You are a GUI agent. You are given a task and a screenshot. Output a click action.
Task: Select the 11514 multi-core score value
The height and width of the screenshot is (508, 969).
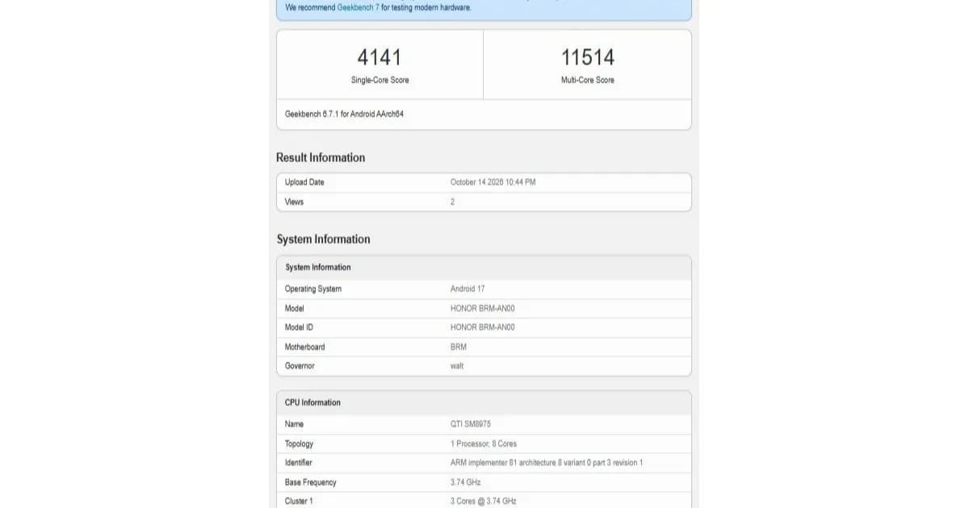(588, 57)
